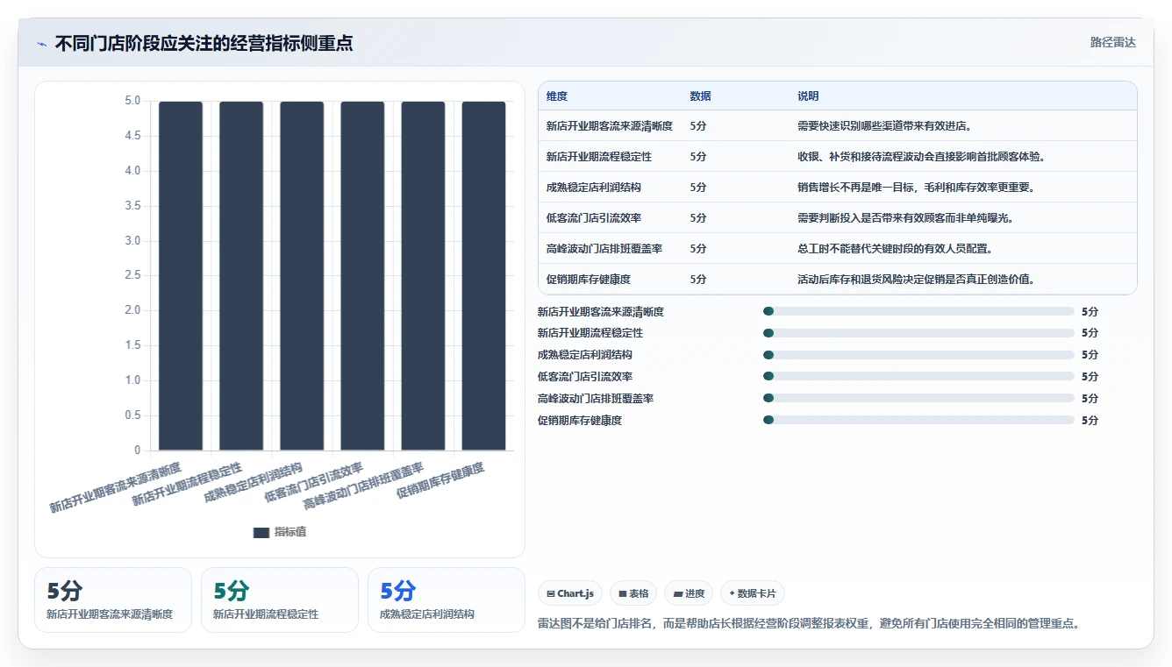
Task: Click the page title 不同门店阶段应关注的经营指标侧重点
Action: tap(204, 44)
